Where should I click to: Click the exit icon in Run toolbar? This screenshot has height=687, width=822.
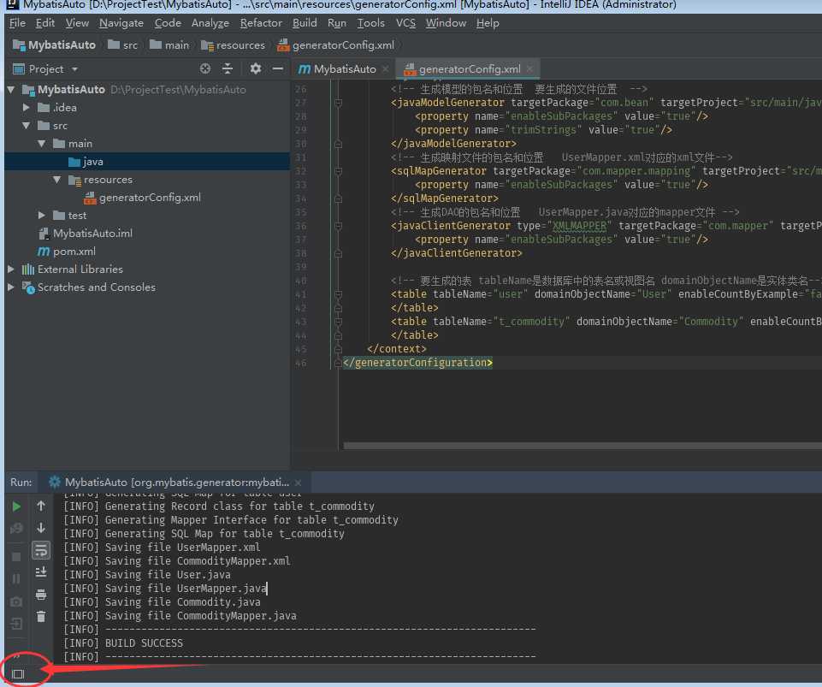(x=16, y=624)
